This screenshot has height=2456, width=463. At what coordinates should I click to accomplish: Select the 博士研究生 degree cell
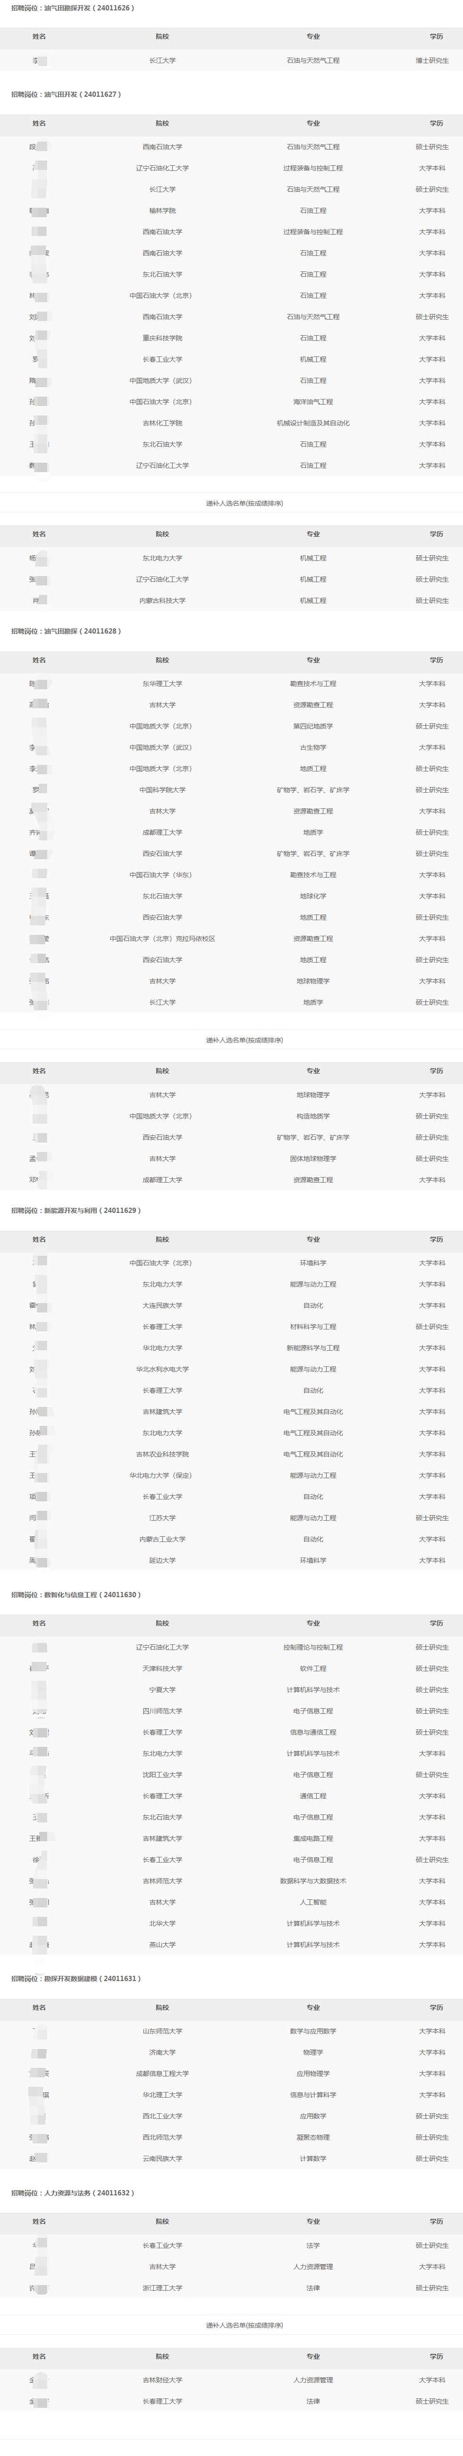[x=431, y=60]
